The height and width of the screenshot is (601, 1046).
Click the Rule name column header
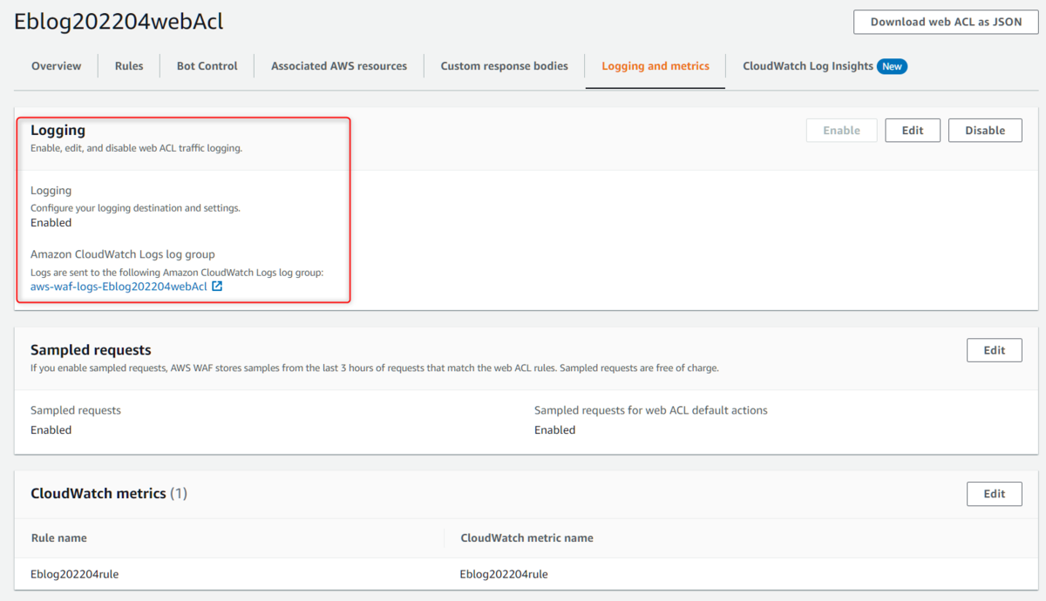click(x=59, y=538)
